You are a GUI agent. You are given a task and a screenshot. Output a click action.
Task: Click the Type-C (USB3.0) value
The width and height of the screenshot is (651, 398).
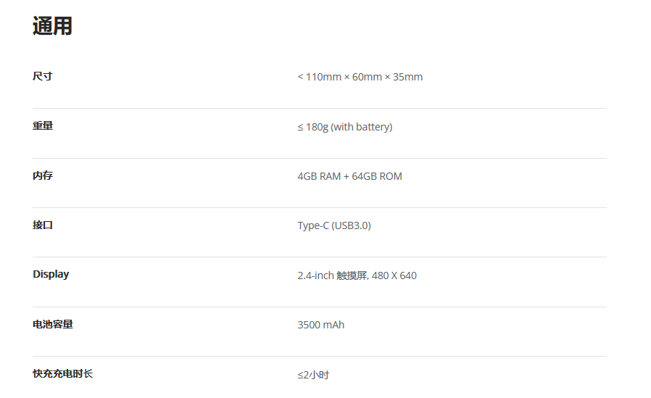point(334,225)
